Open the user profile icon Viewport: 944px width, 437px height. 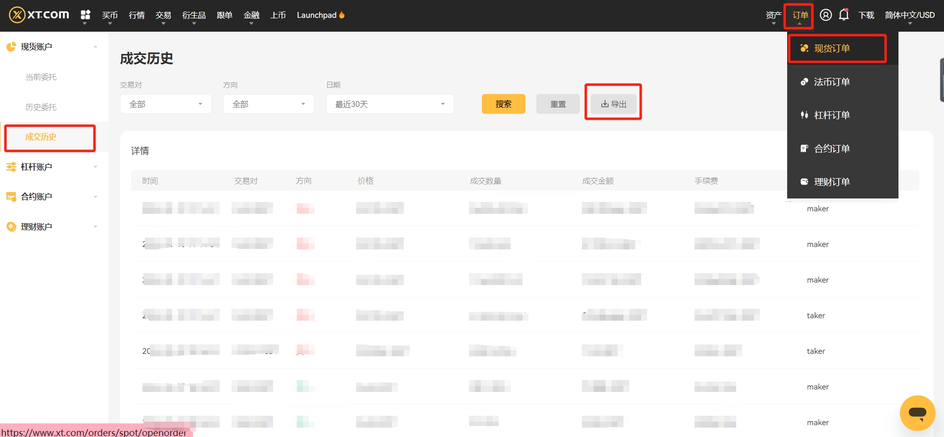point(826,15)
